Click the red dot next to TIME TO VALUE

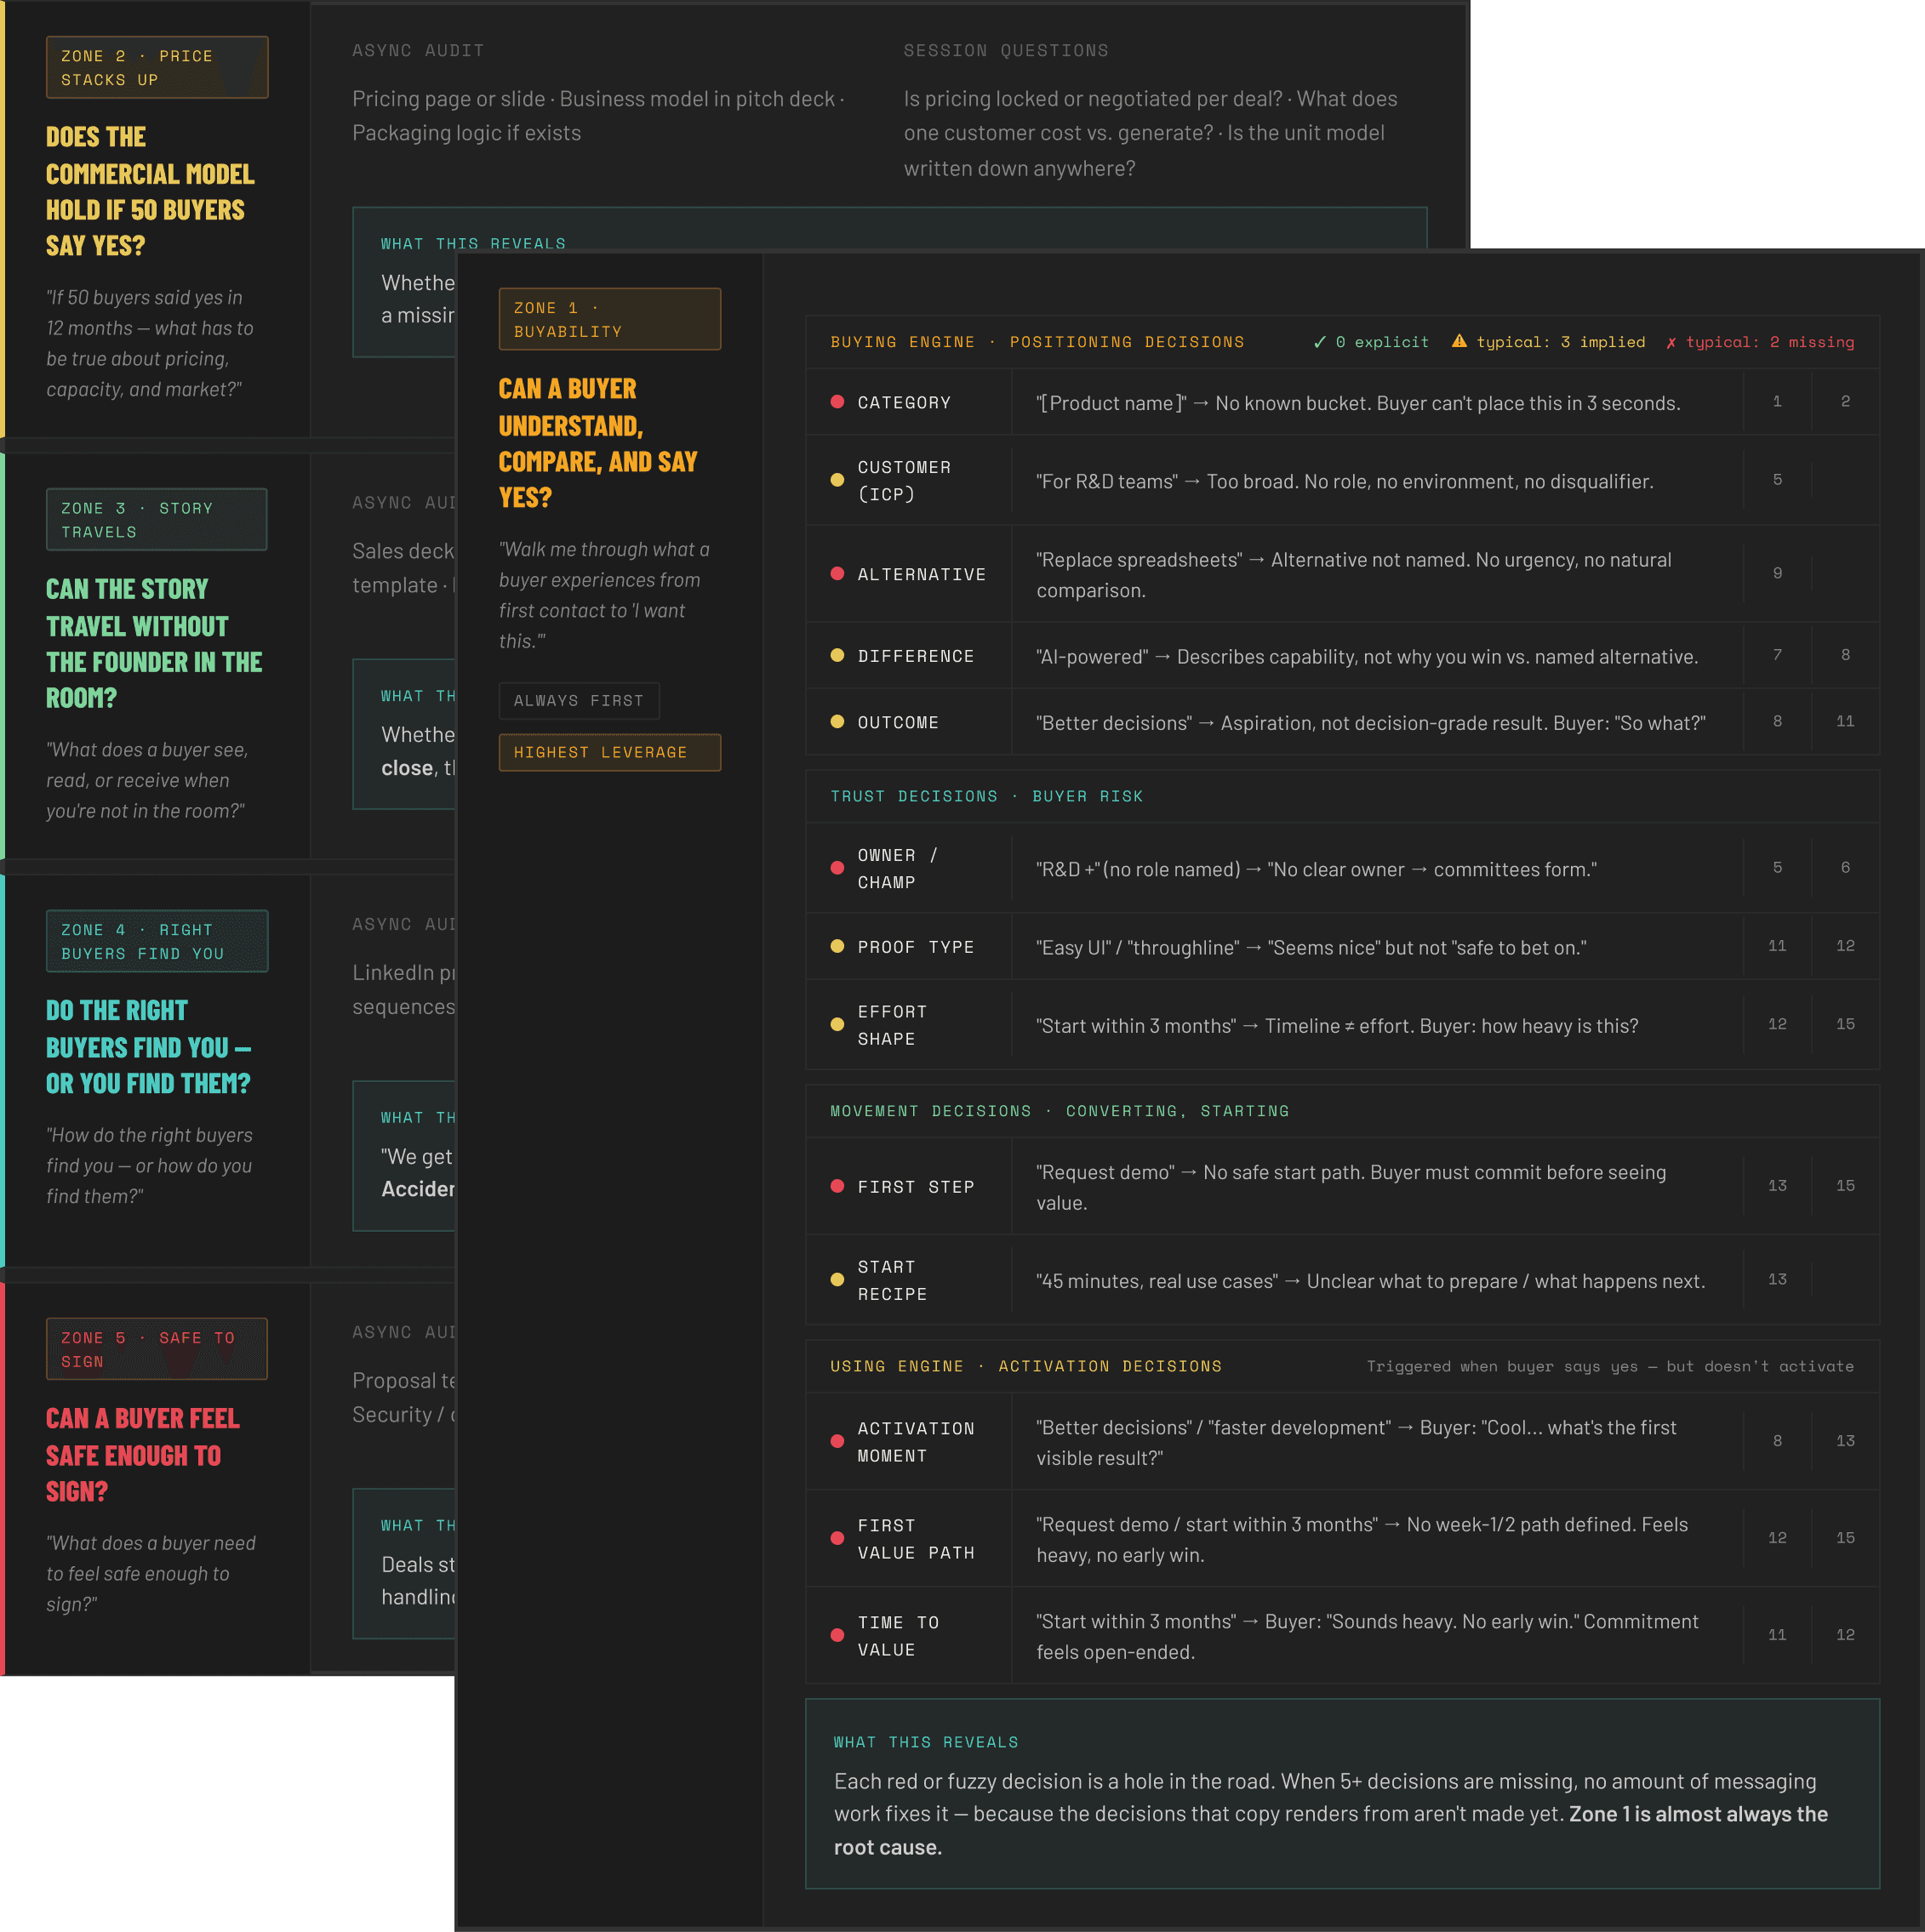click(x=837, y=1635)
